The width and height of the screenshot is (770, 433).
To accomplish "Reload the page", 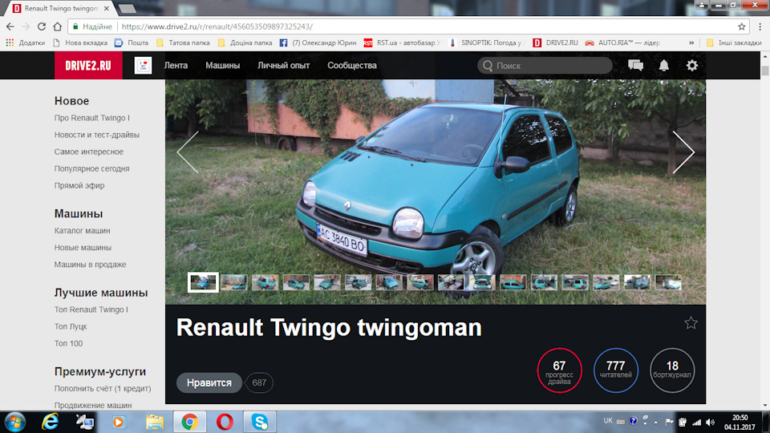I will pos(42,26).
